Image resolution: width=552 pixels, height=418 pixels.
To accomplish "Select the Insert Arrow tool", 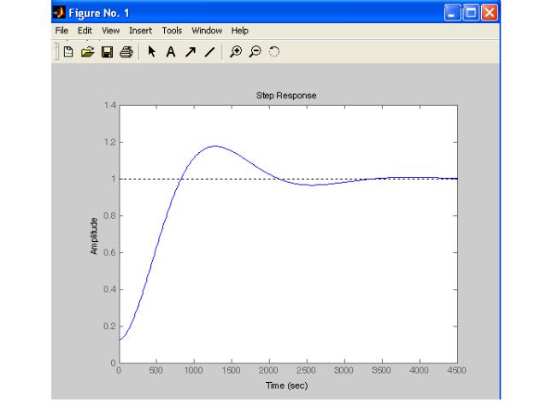I will [191, 52].
